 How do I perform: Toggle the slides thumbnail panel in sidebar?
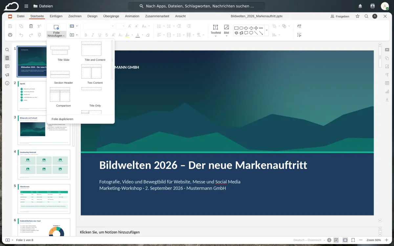click(7, 58)
